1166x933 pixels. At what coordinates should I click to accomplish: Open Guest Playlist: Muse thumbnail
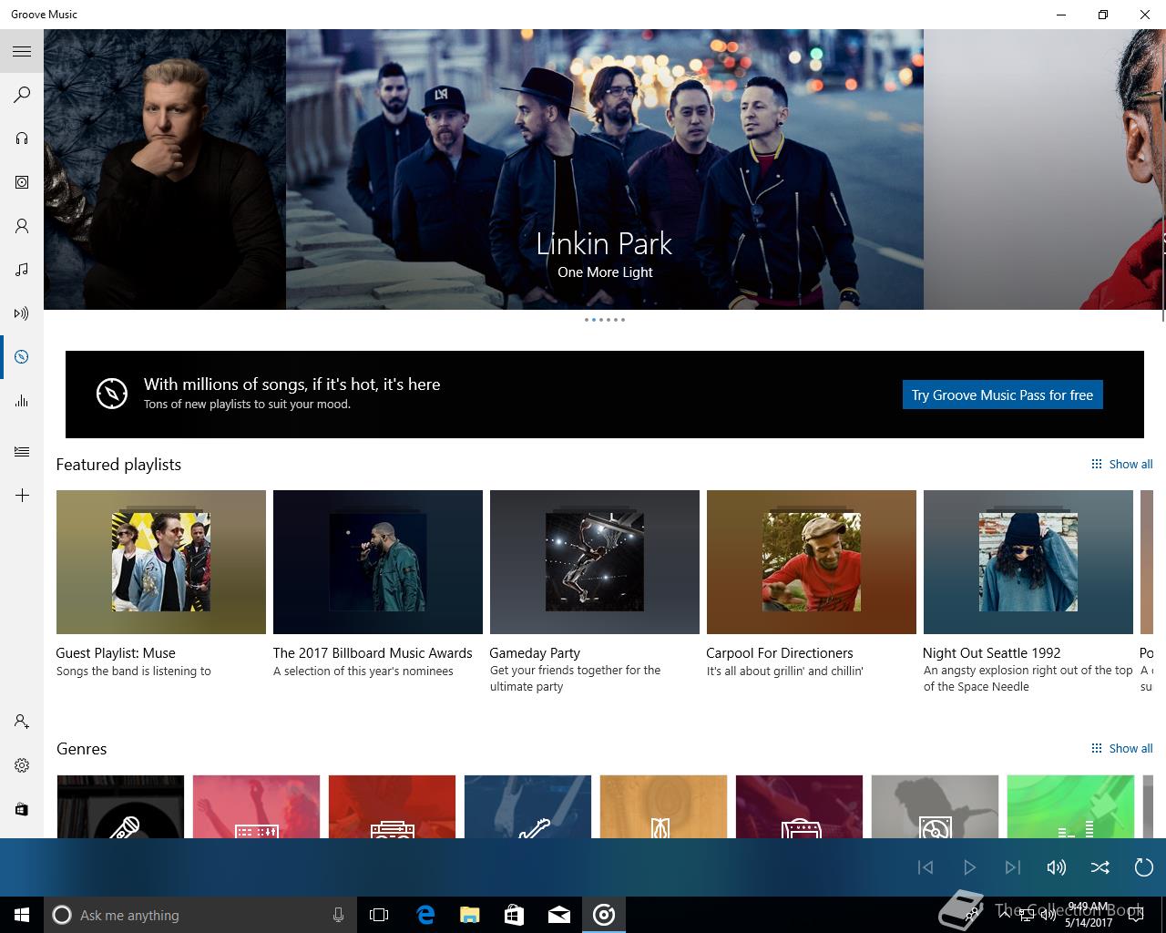click(x=161, y=562)
